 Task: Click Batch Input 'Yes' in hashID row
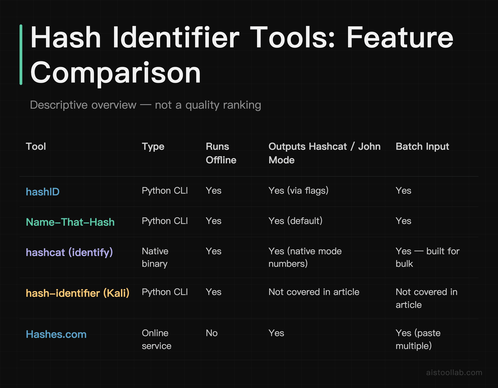point(403,191)
